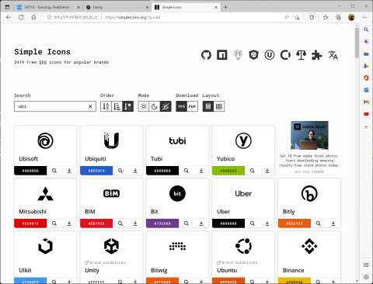The image size is (373, 284).
Task: Click the ADS VIA CARBON link
Action: (309, 171)
